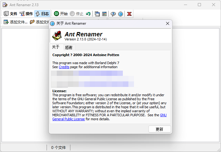Undo renaming with the green arrow icon
The image size is (221, 152).
88,14
